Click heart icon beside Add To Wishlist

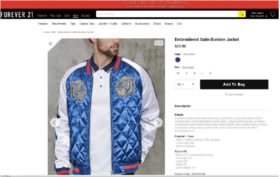point(226,94)
